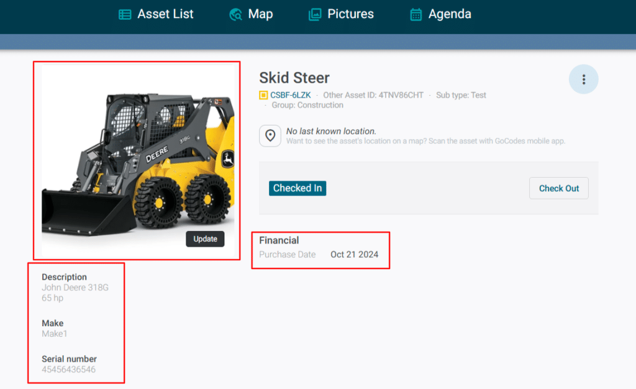636x389 pixels.
Task: Click the Asset List table icon
Action: 125,14
